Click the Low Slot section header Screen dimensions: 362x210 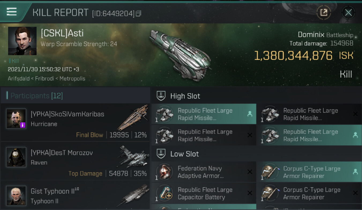point(184,154)
